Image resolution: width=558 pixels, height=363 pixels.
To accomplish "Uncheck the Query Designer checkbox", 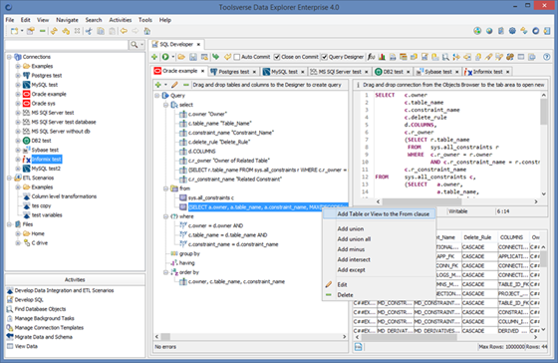I will [x=324, y=57].
